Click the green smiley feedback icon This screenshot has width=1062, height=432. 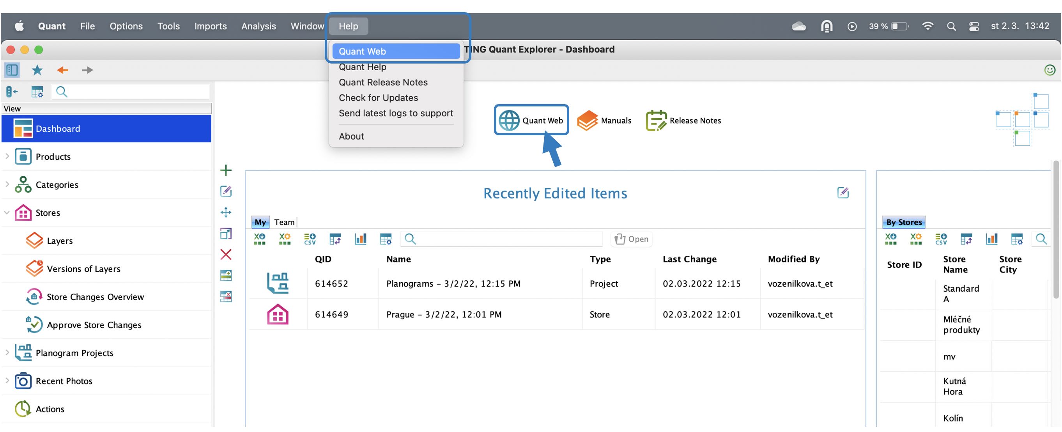point(1050,70)
